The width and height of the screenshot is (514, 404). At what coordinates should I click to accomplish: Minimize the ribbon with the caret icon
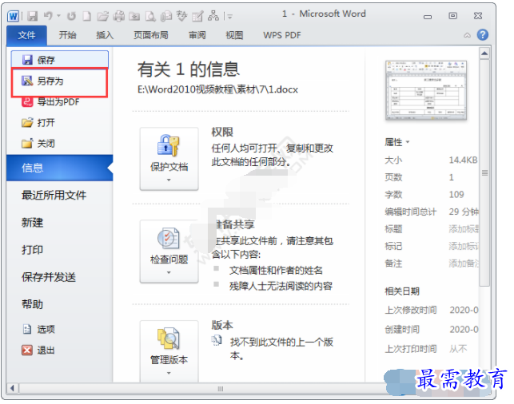click(467, 35)
